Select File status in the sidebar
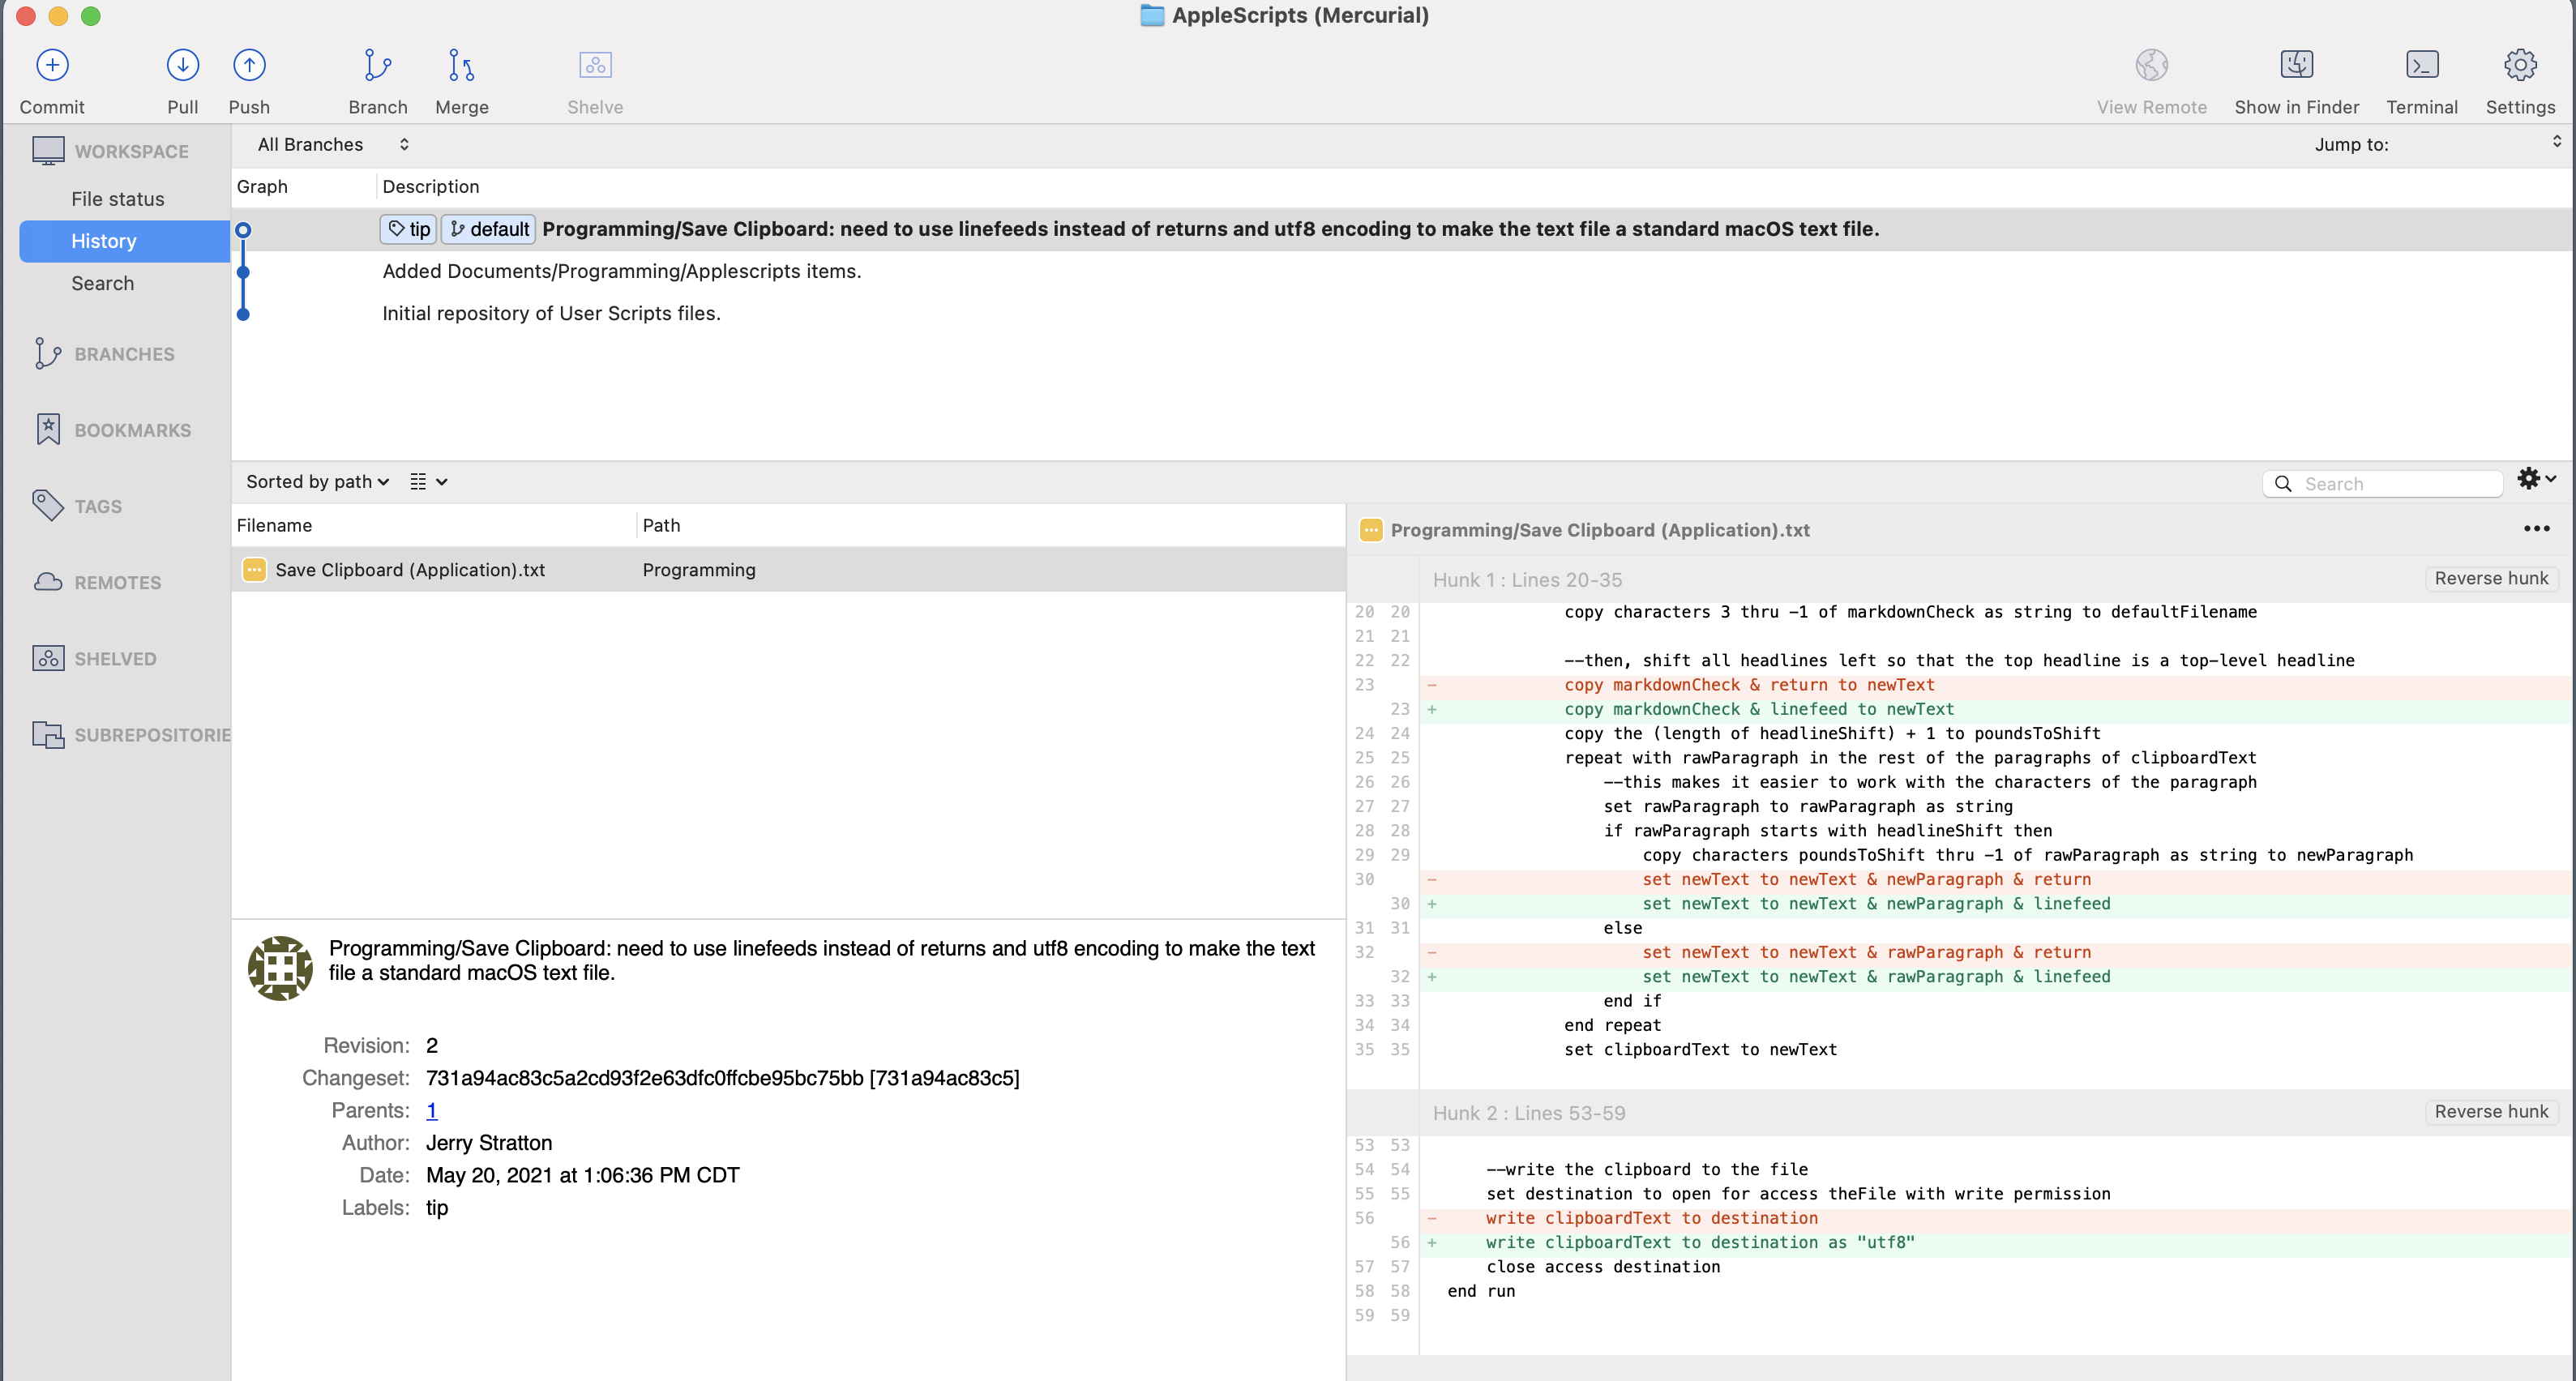The width and height of the screenshot is (2576, 1381). pyautogui.click(x=117, y=199)
